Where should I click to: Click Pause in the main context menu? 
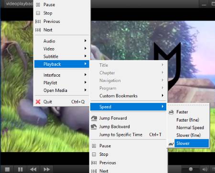(x=62, y=5)
